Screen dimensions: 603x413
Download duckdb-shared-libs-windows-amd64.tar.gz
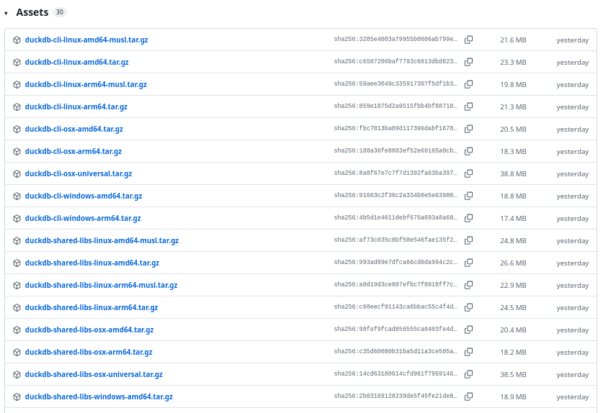99,396
